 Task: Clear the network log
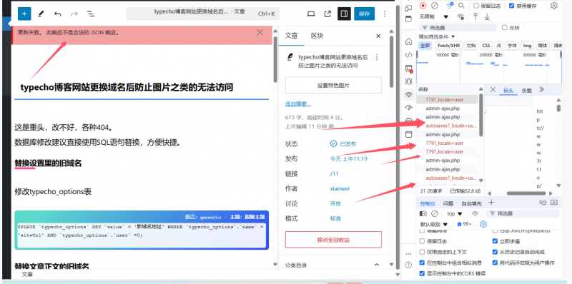(435, 6)
